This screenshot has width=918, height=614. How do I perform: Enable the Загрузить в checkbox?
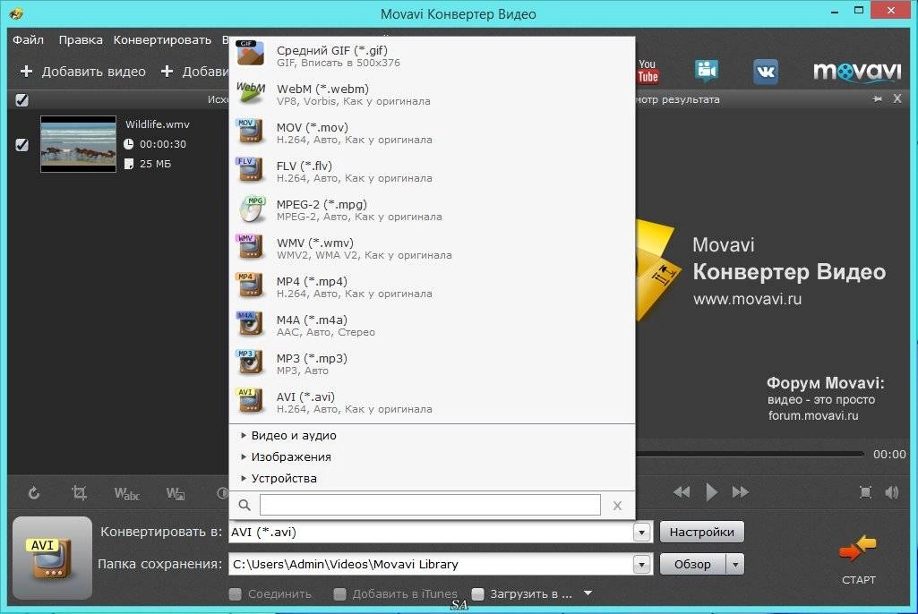click(x=477, y=594)
